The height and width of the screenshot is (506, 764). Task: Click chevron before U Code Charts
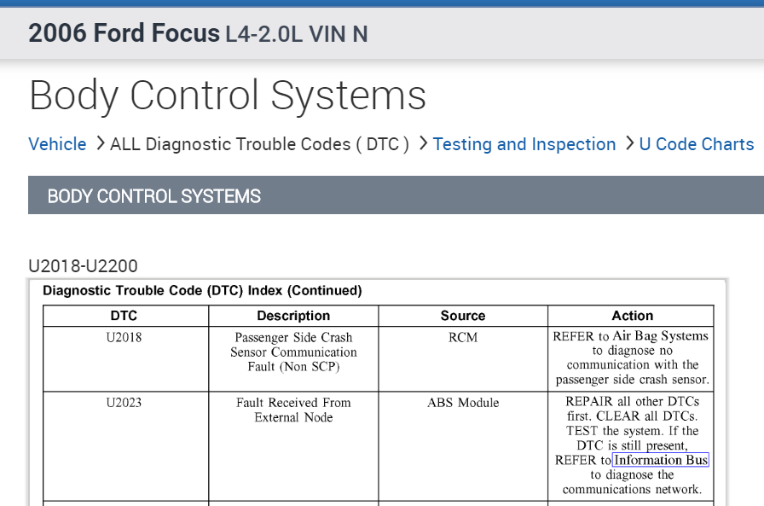point(629,144)
